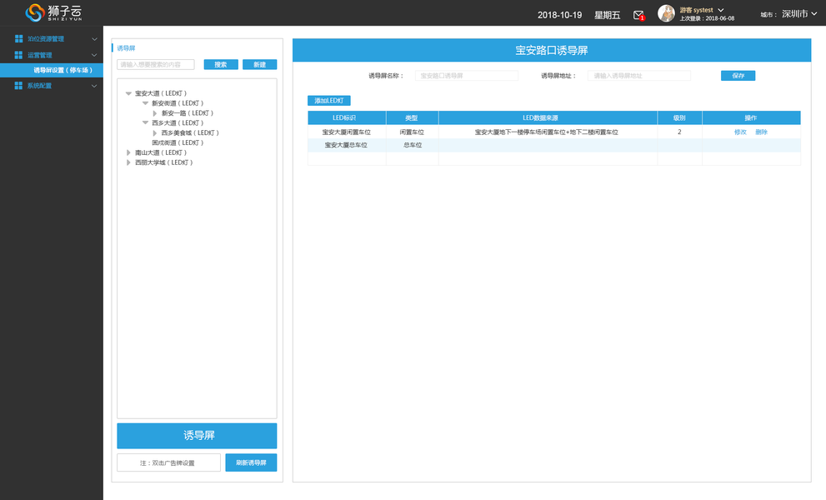
Task: Collapse the 运营管理 sidebar chevron
Action: (x=94, y=55)
